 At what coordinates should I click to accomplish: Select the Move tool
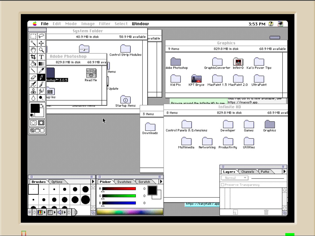(x=41, y=43)
